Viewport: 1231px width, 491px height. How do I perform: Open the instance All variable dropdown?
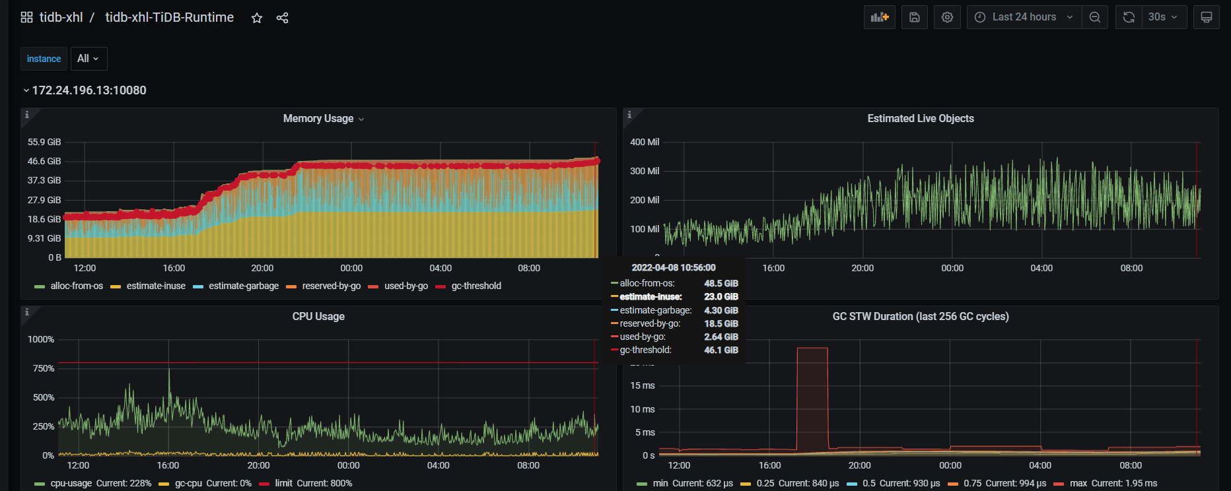88,59
